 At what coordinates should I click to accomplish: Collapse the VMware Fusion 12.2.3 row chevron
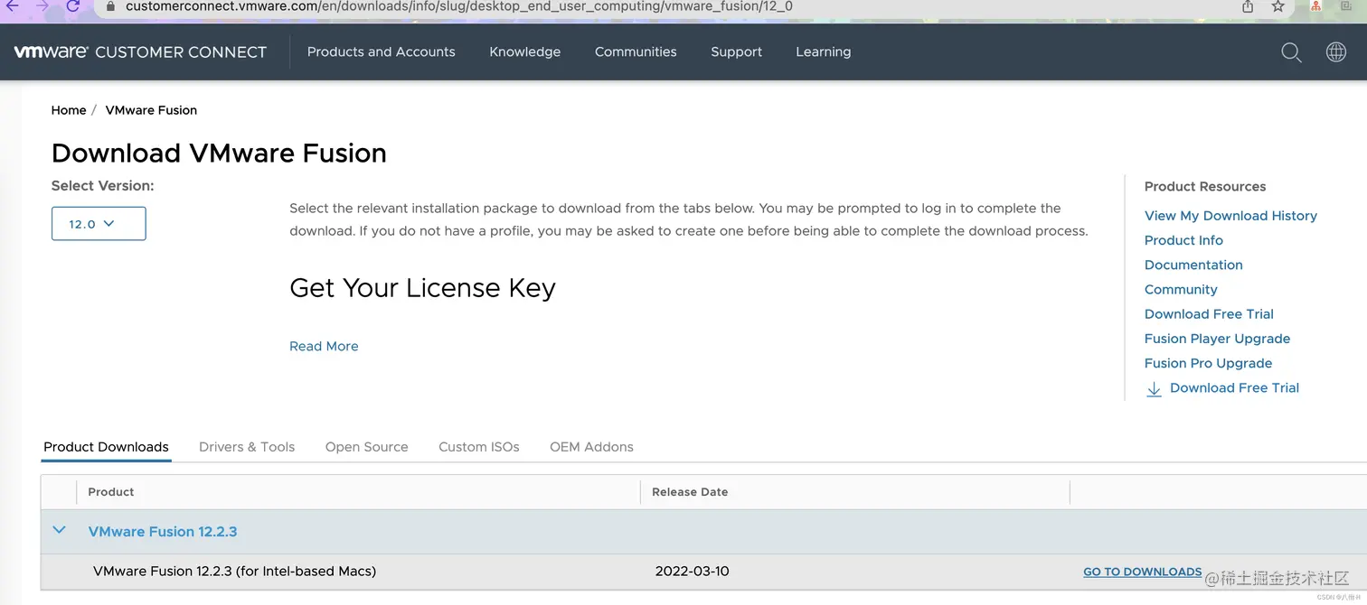coord(59,530)
